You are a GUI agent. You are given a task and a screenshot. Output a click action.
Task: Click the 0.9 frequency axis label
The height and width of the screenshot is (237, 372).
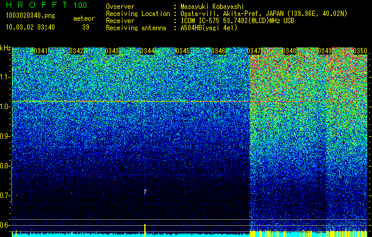(5, 136)
